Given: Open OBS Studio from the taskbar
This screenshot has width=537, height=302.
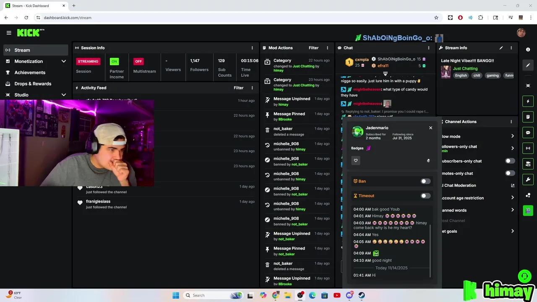Looking at the screenshot, I should (x=300, y=295).
